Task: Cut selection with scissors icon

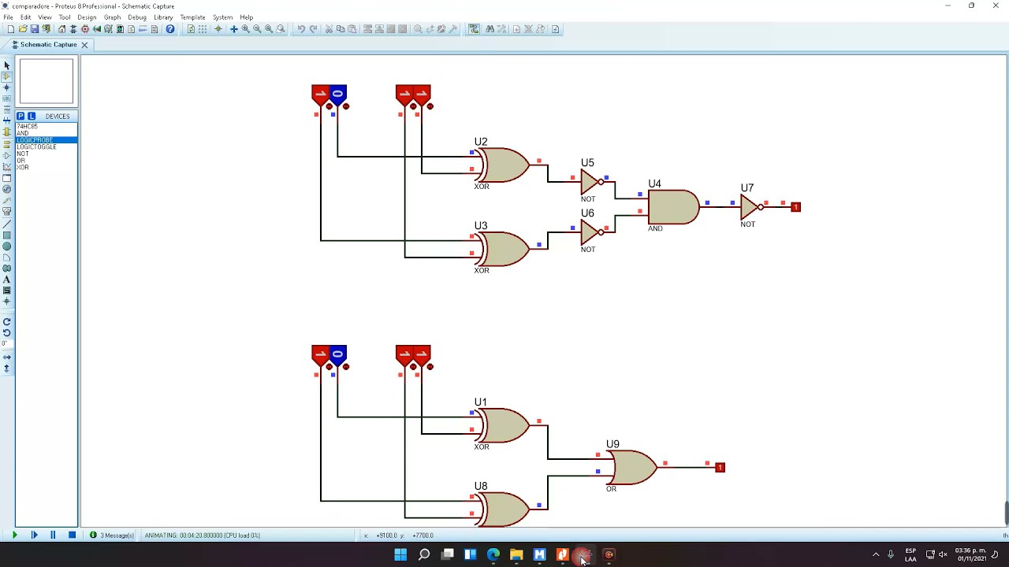Action: (x=329, y=29)
